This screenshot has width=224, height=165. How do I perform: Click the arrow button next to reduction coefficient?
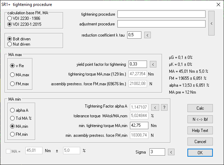point(147,35)
